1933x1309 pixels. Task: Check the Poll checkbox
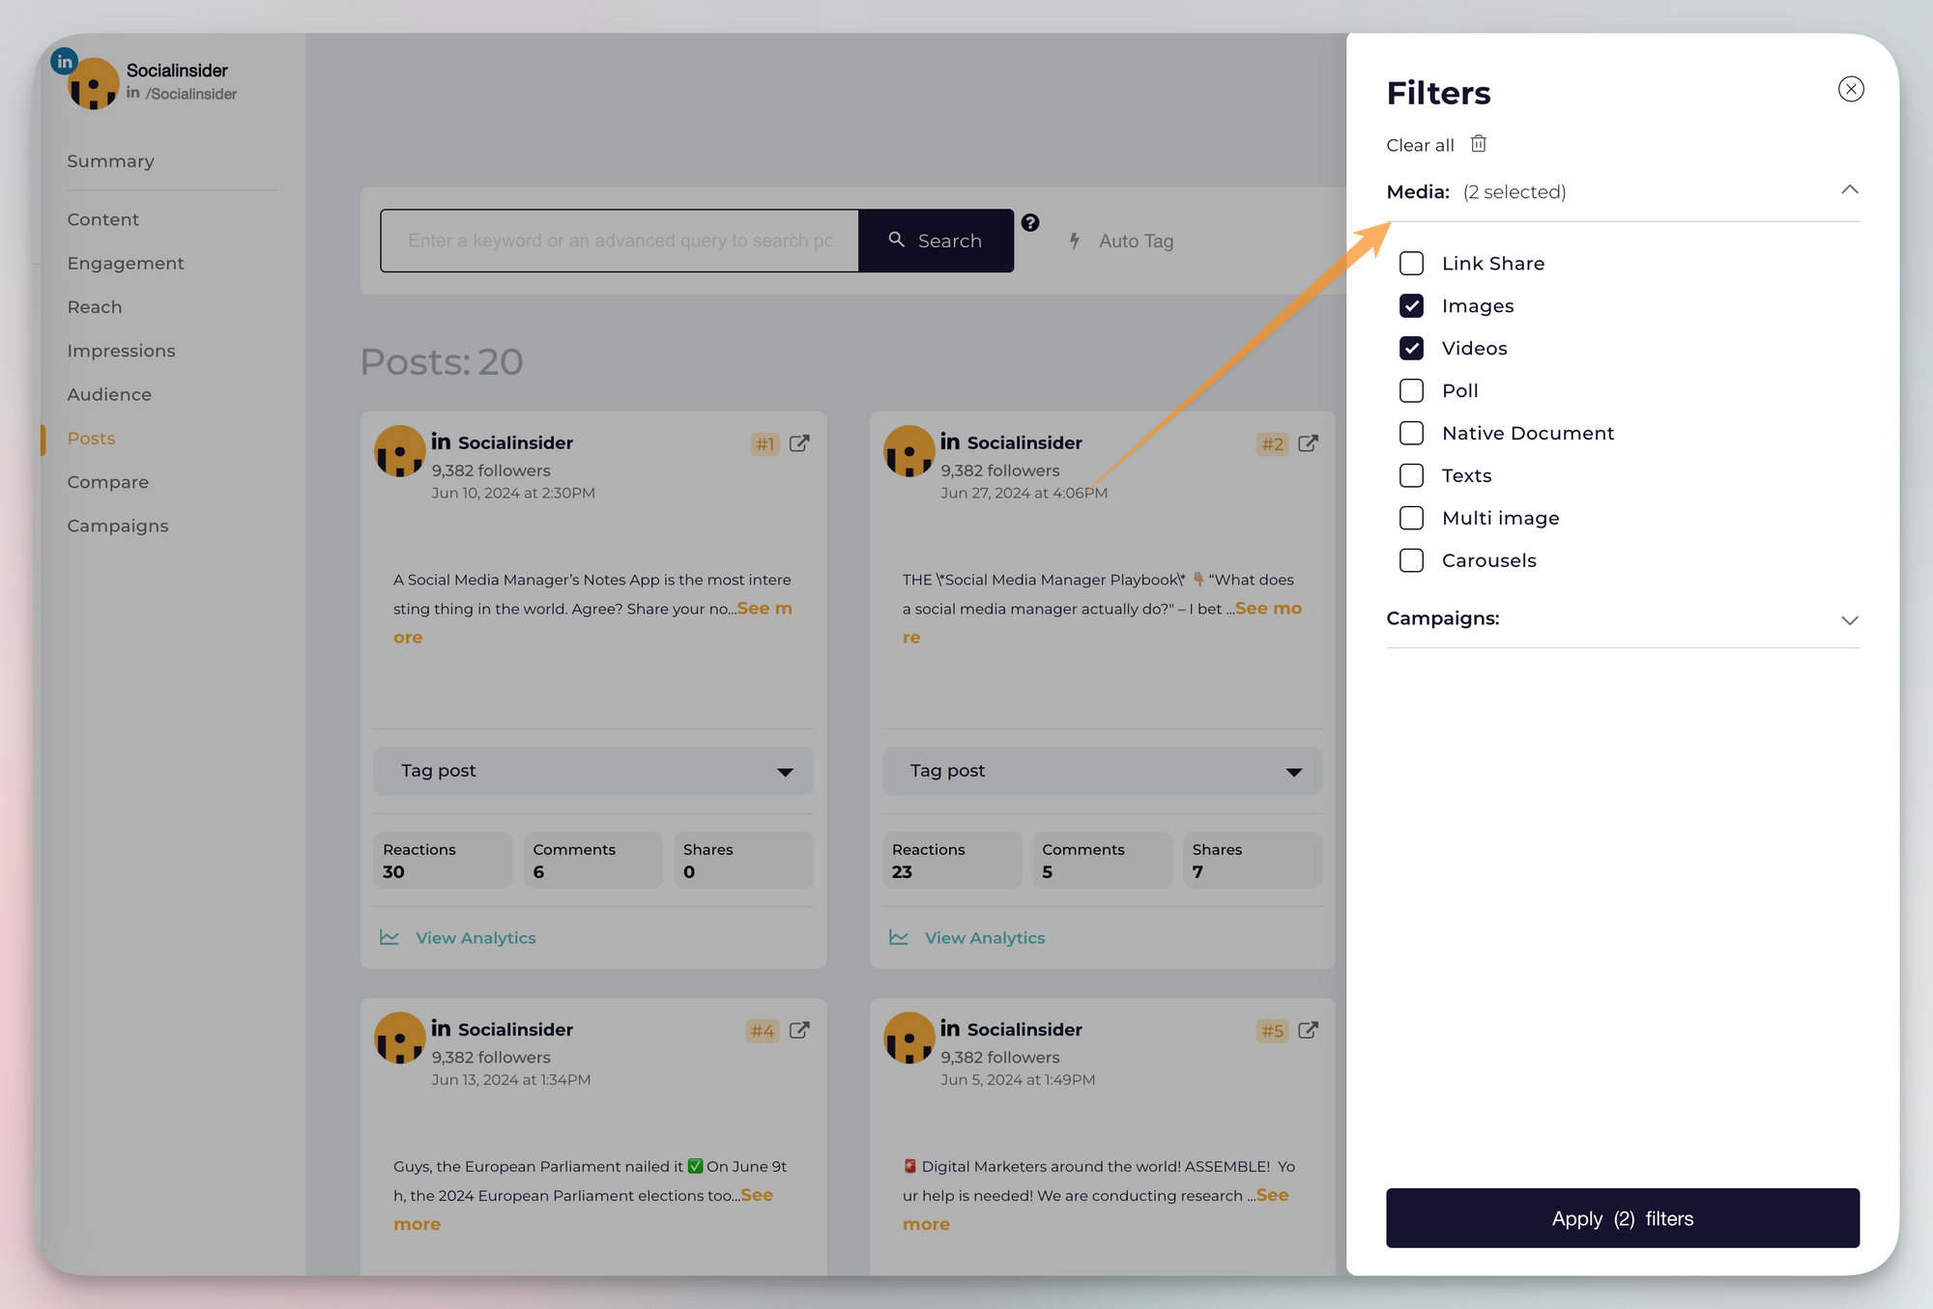(1411, 390)
